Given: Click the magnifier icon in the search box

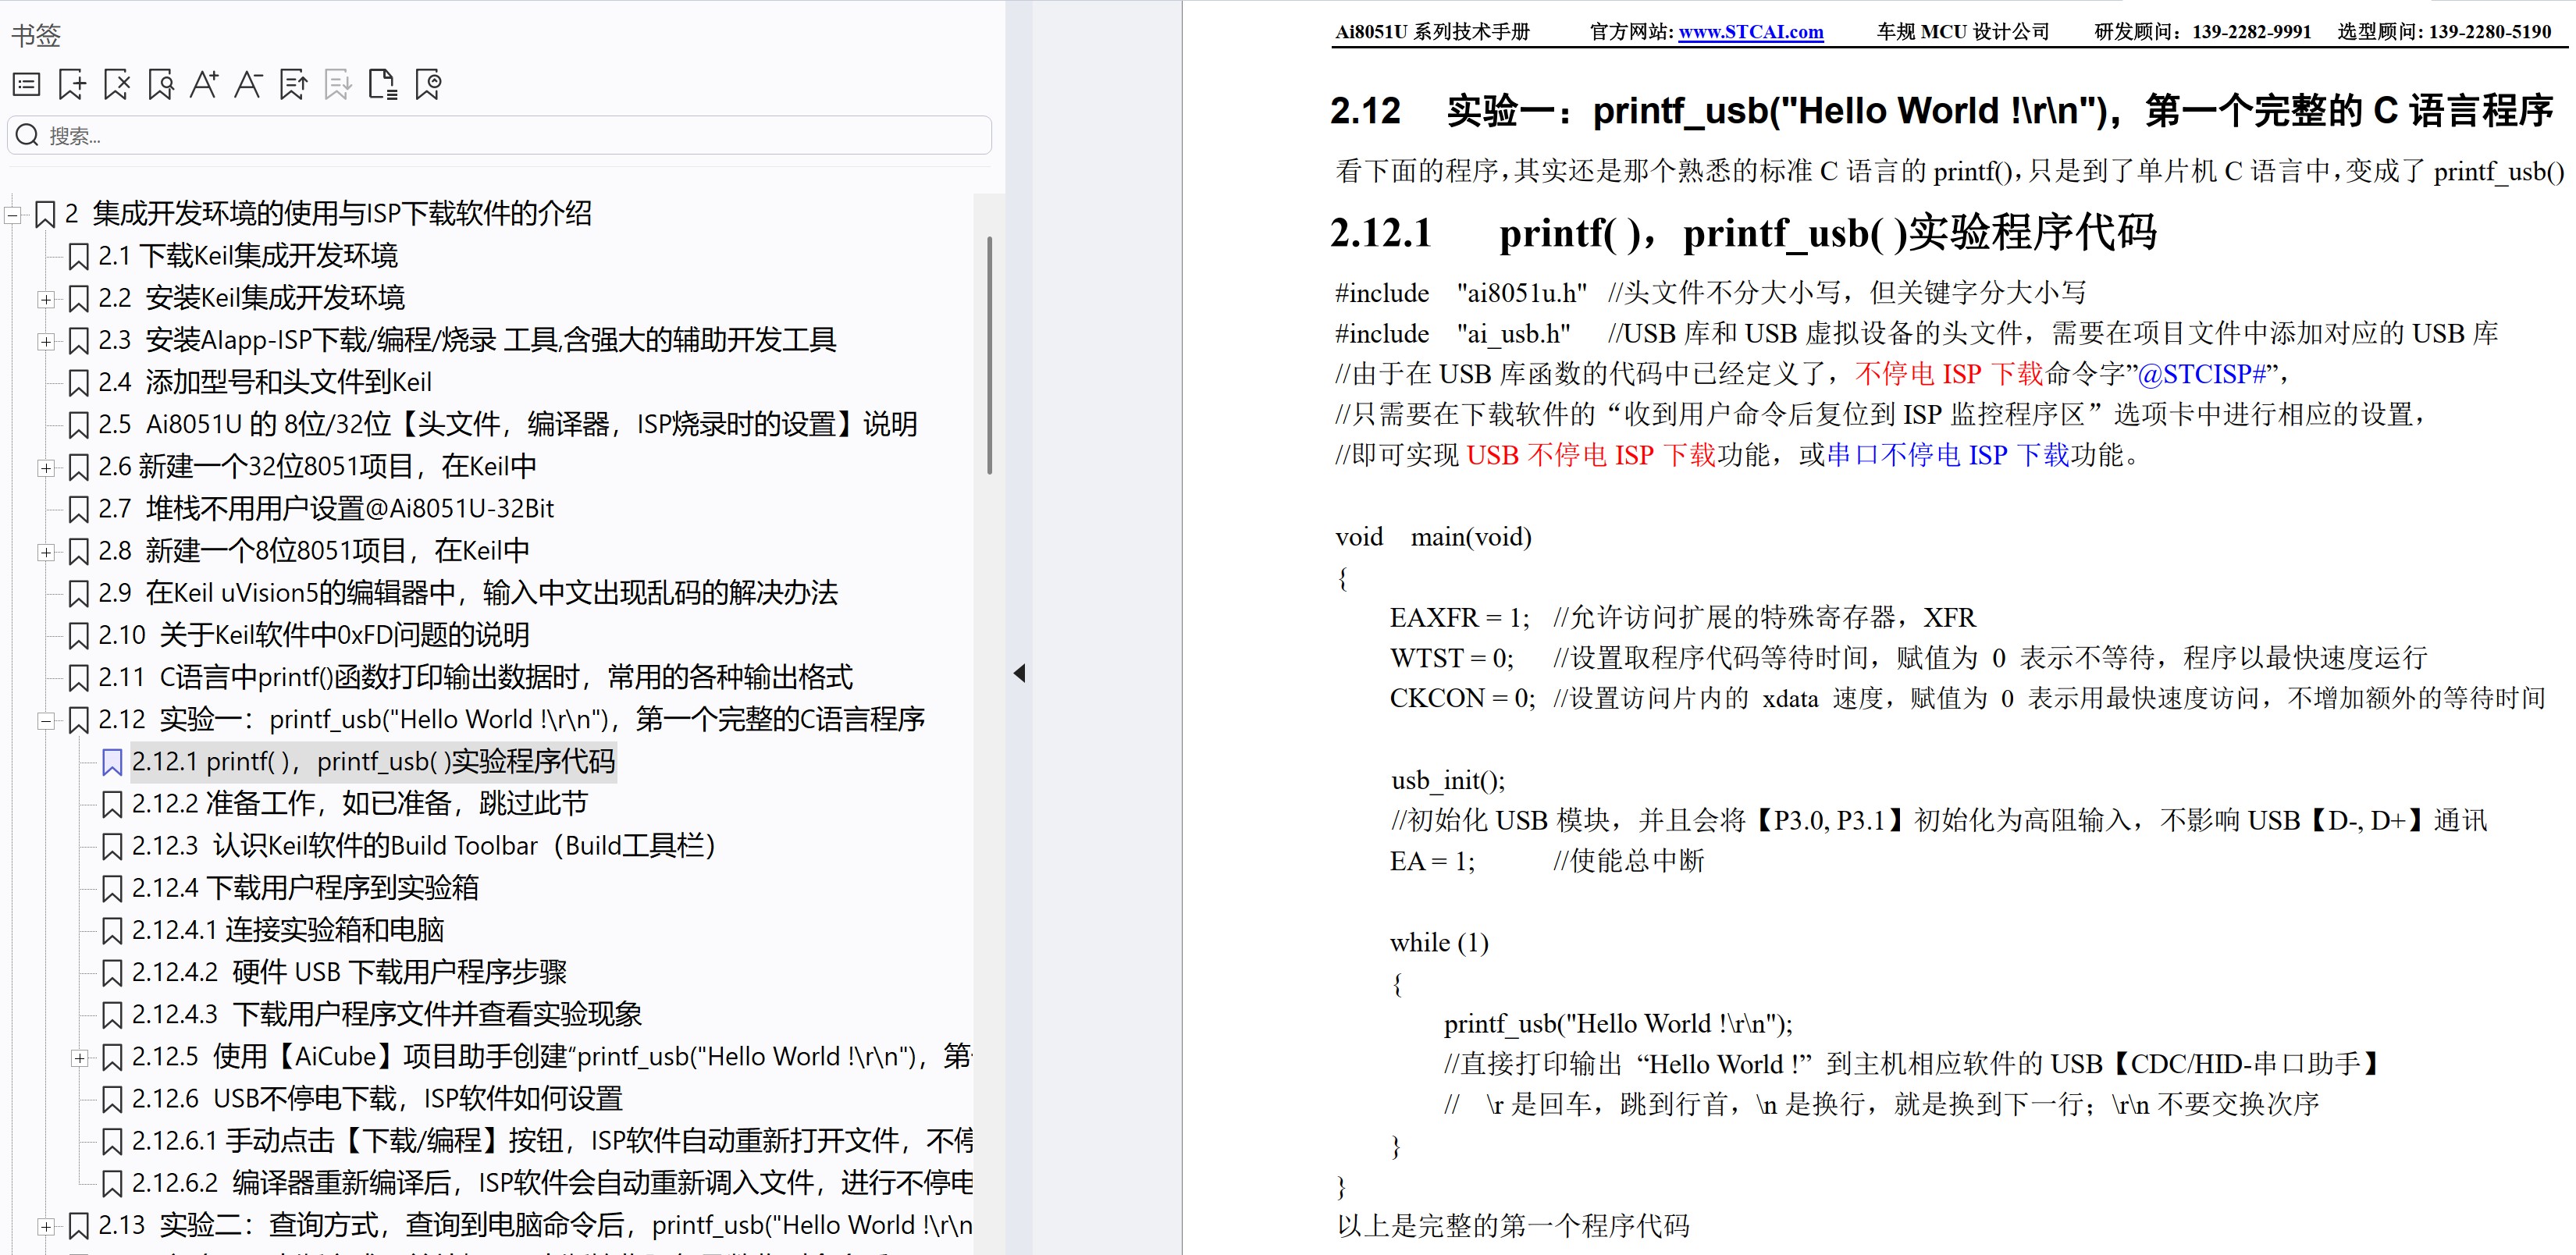Looking at the screenshot, I should (27, 135).
